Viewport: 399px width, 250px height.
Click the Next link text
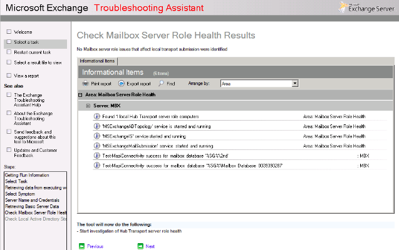(150, 246)
